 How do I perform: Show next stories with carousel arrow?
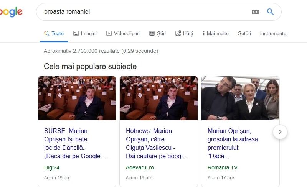(280, 132)
